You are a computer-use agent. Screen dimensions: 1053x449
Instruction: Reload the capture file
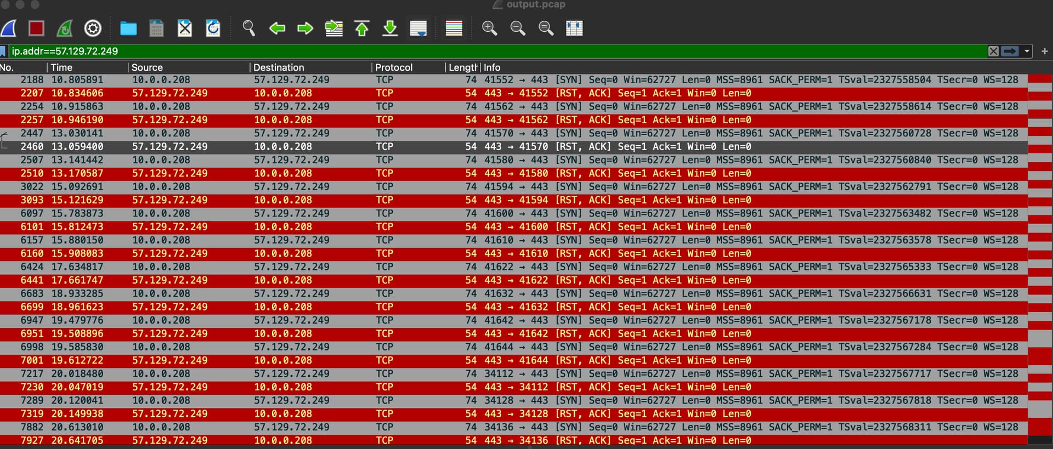[213, 28]
